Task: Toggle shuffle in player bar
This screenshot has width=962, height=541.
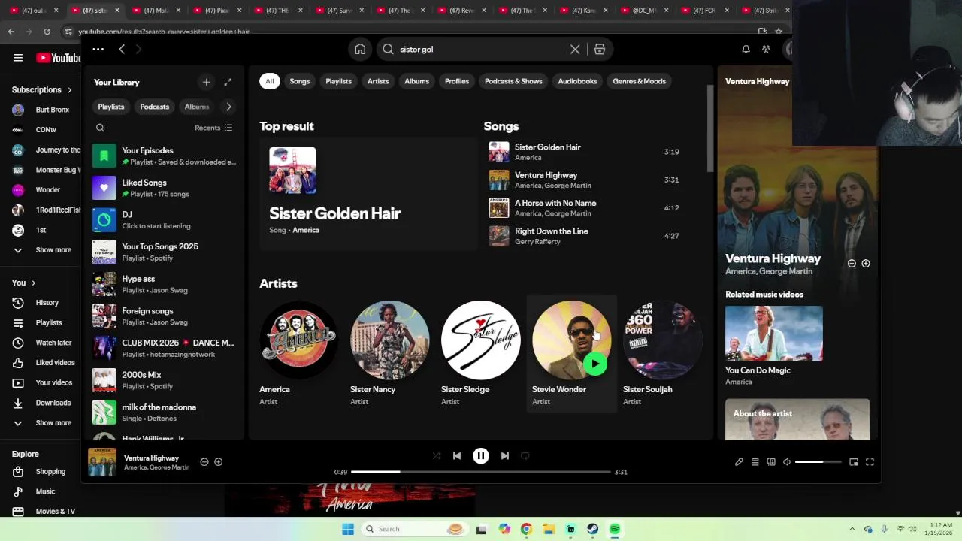Action: [x=437, y=455]
